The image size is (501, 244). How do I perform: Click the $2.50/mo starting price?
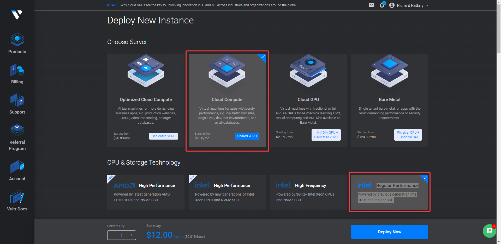202,138
